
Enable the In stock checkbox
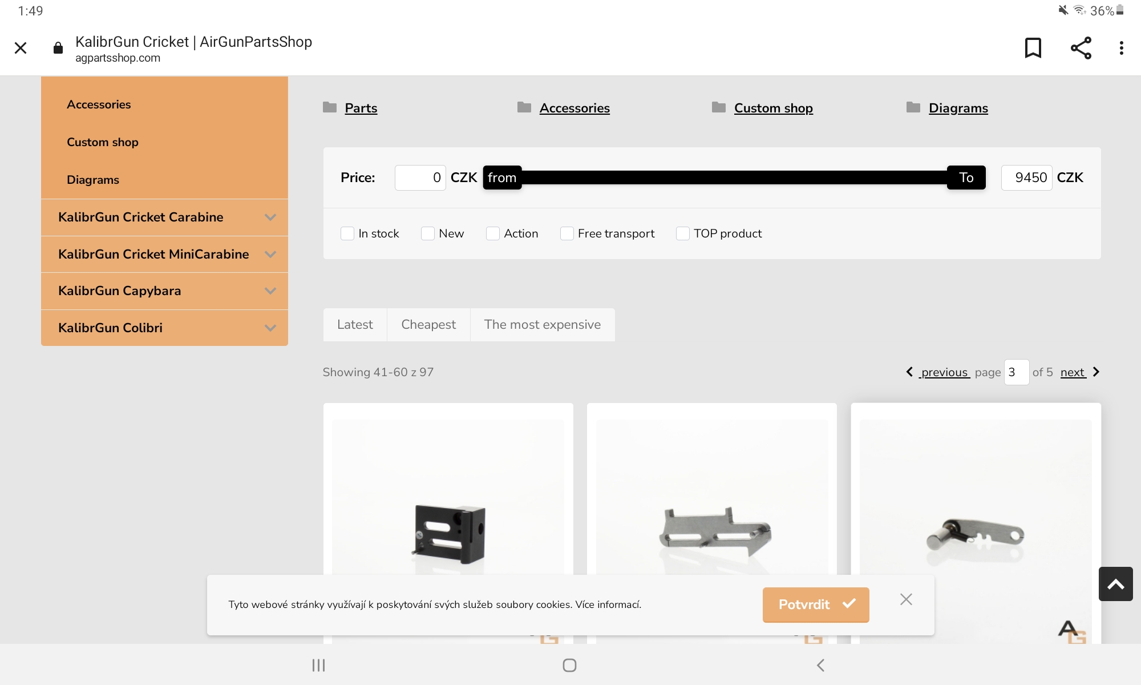pyautogui.click(x=347, y=233)
